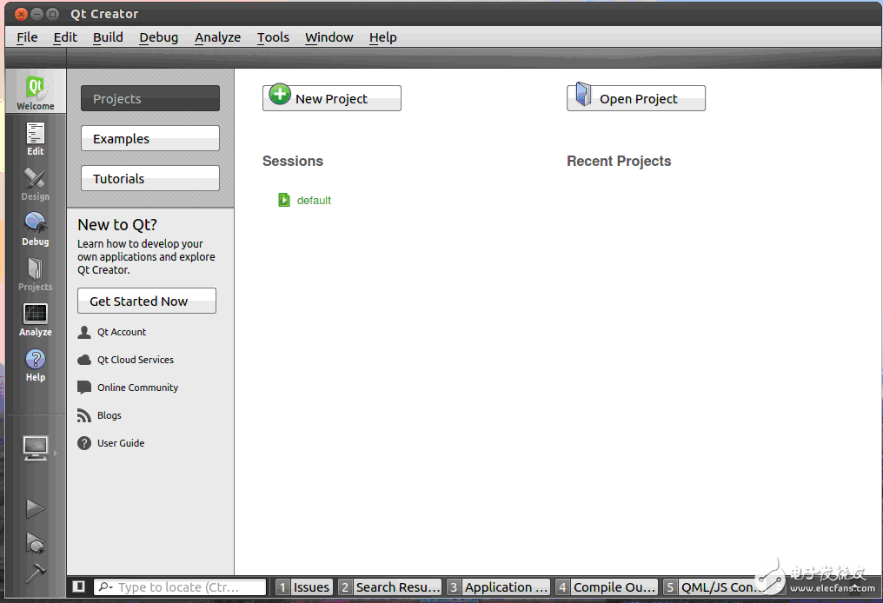883x603 pixels.
Task: Click the Open Project button
Action: tap(636, 98)
